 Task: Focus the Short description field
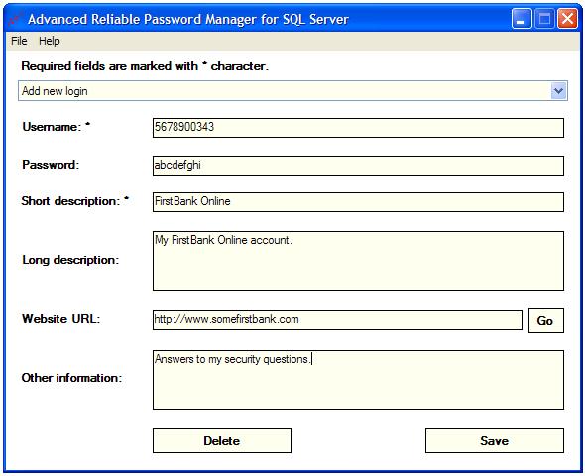pos(358,202)
